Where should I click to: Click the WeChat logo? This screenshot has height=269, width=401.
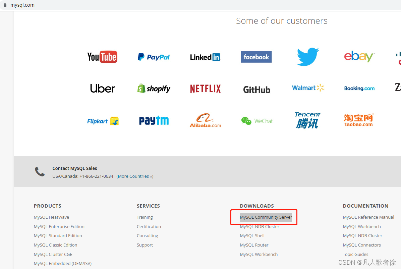click(x=257, y=121)
